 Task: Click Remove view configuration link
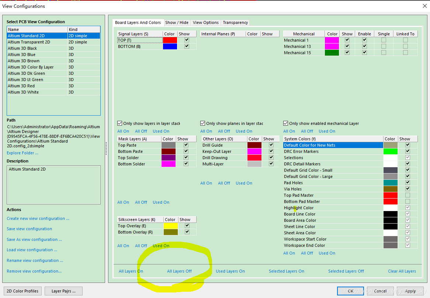[x=34, y=271]
